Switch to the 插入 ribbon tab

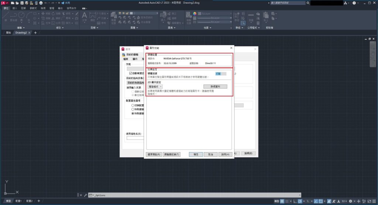[15, 7]
